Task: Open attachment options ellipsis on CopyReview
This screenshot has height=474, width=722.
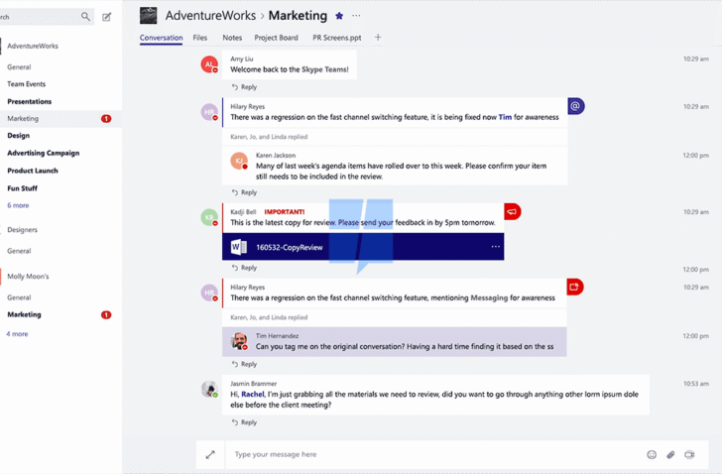Action: click(496, 247)
